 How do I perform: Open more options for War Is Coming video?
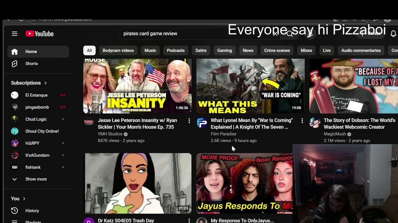coord(302,121)
